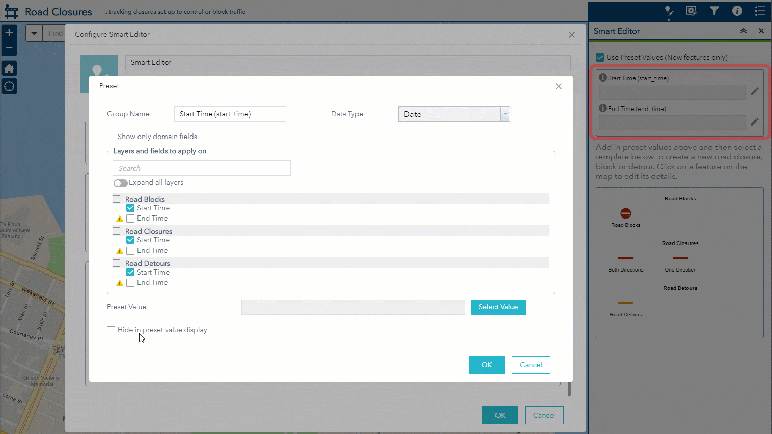Go to the map Home extent
This screenshot has width=772, height=434.
9,68
